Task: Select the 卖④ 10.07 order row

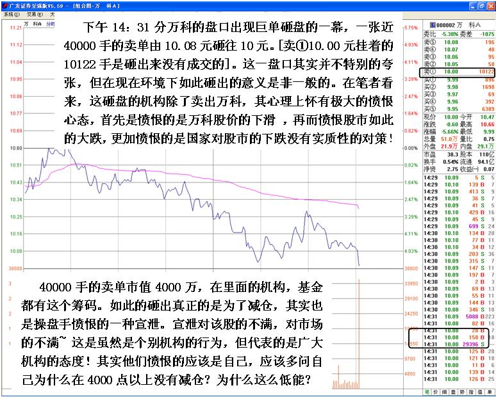Action: 459,49
